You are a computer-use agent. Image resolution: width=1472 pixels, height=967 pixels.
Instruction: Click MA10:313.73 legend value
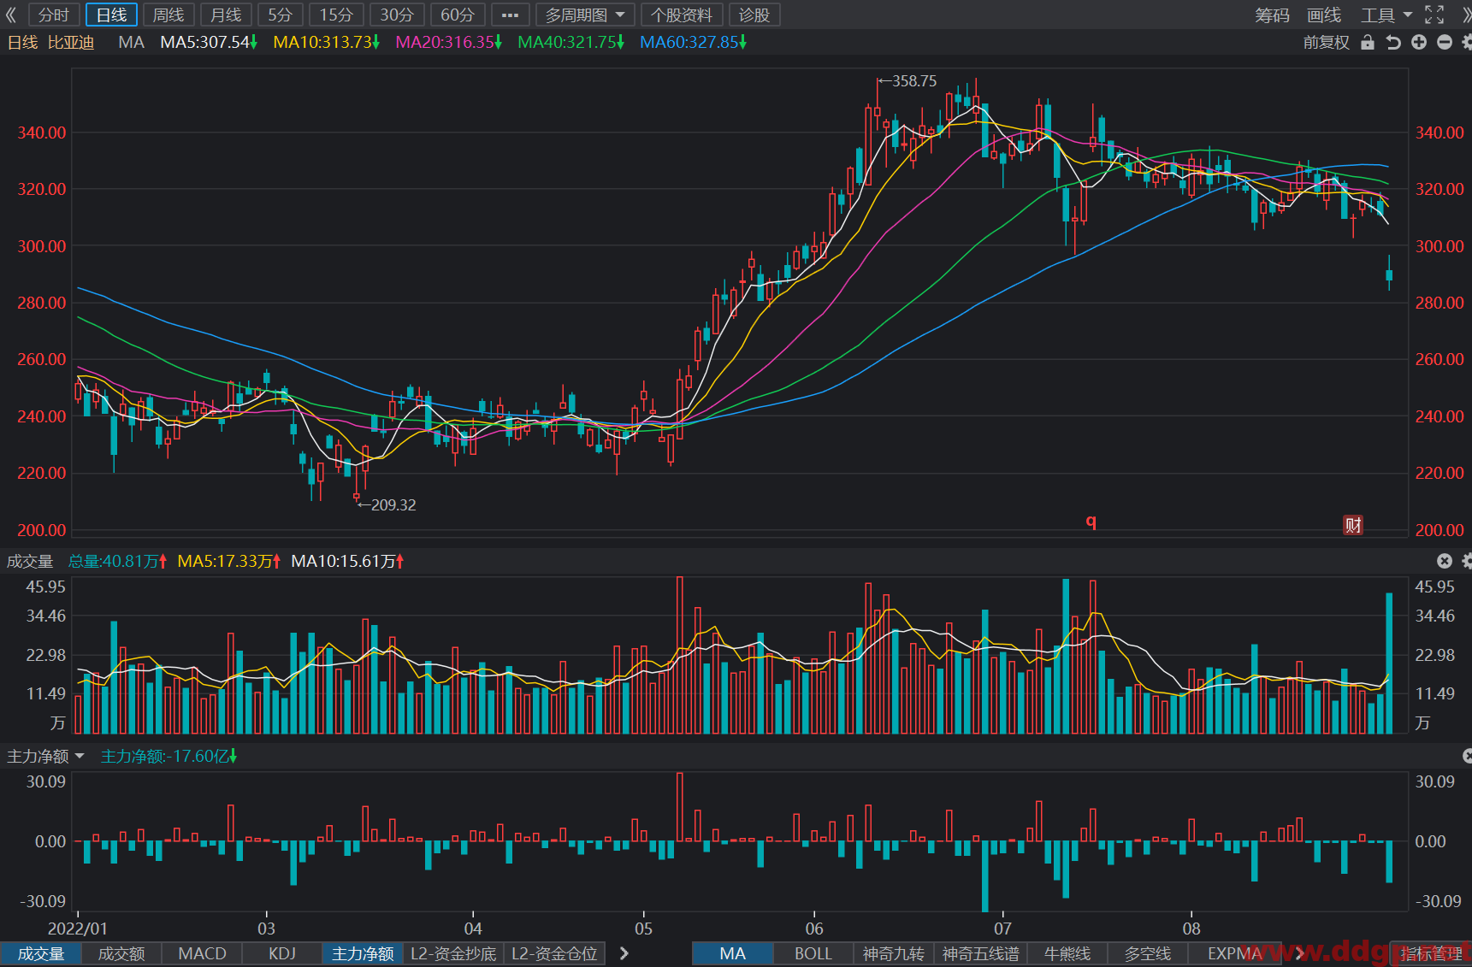[x=326, y=42]
